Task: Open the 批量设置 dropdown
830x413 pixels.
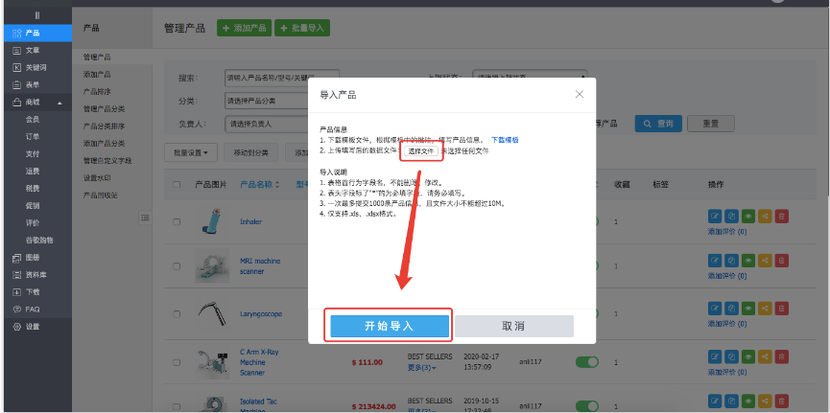Action: tap(192, 152)
